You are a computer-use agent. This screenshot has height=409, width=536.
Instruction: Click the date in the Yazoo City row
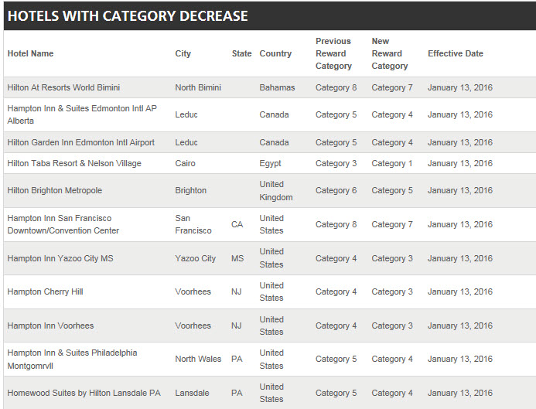coord(460,258)
